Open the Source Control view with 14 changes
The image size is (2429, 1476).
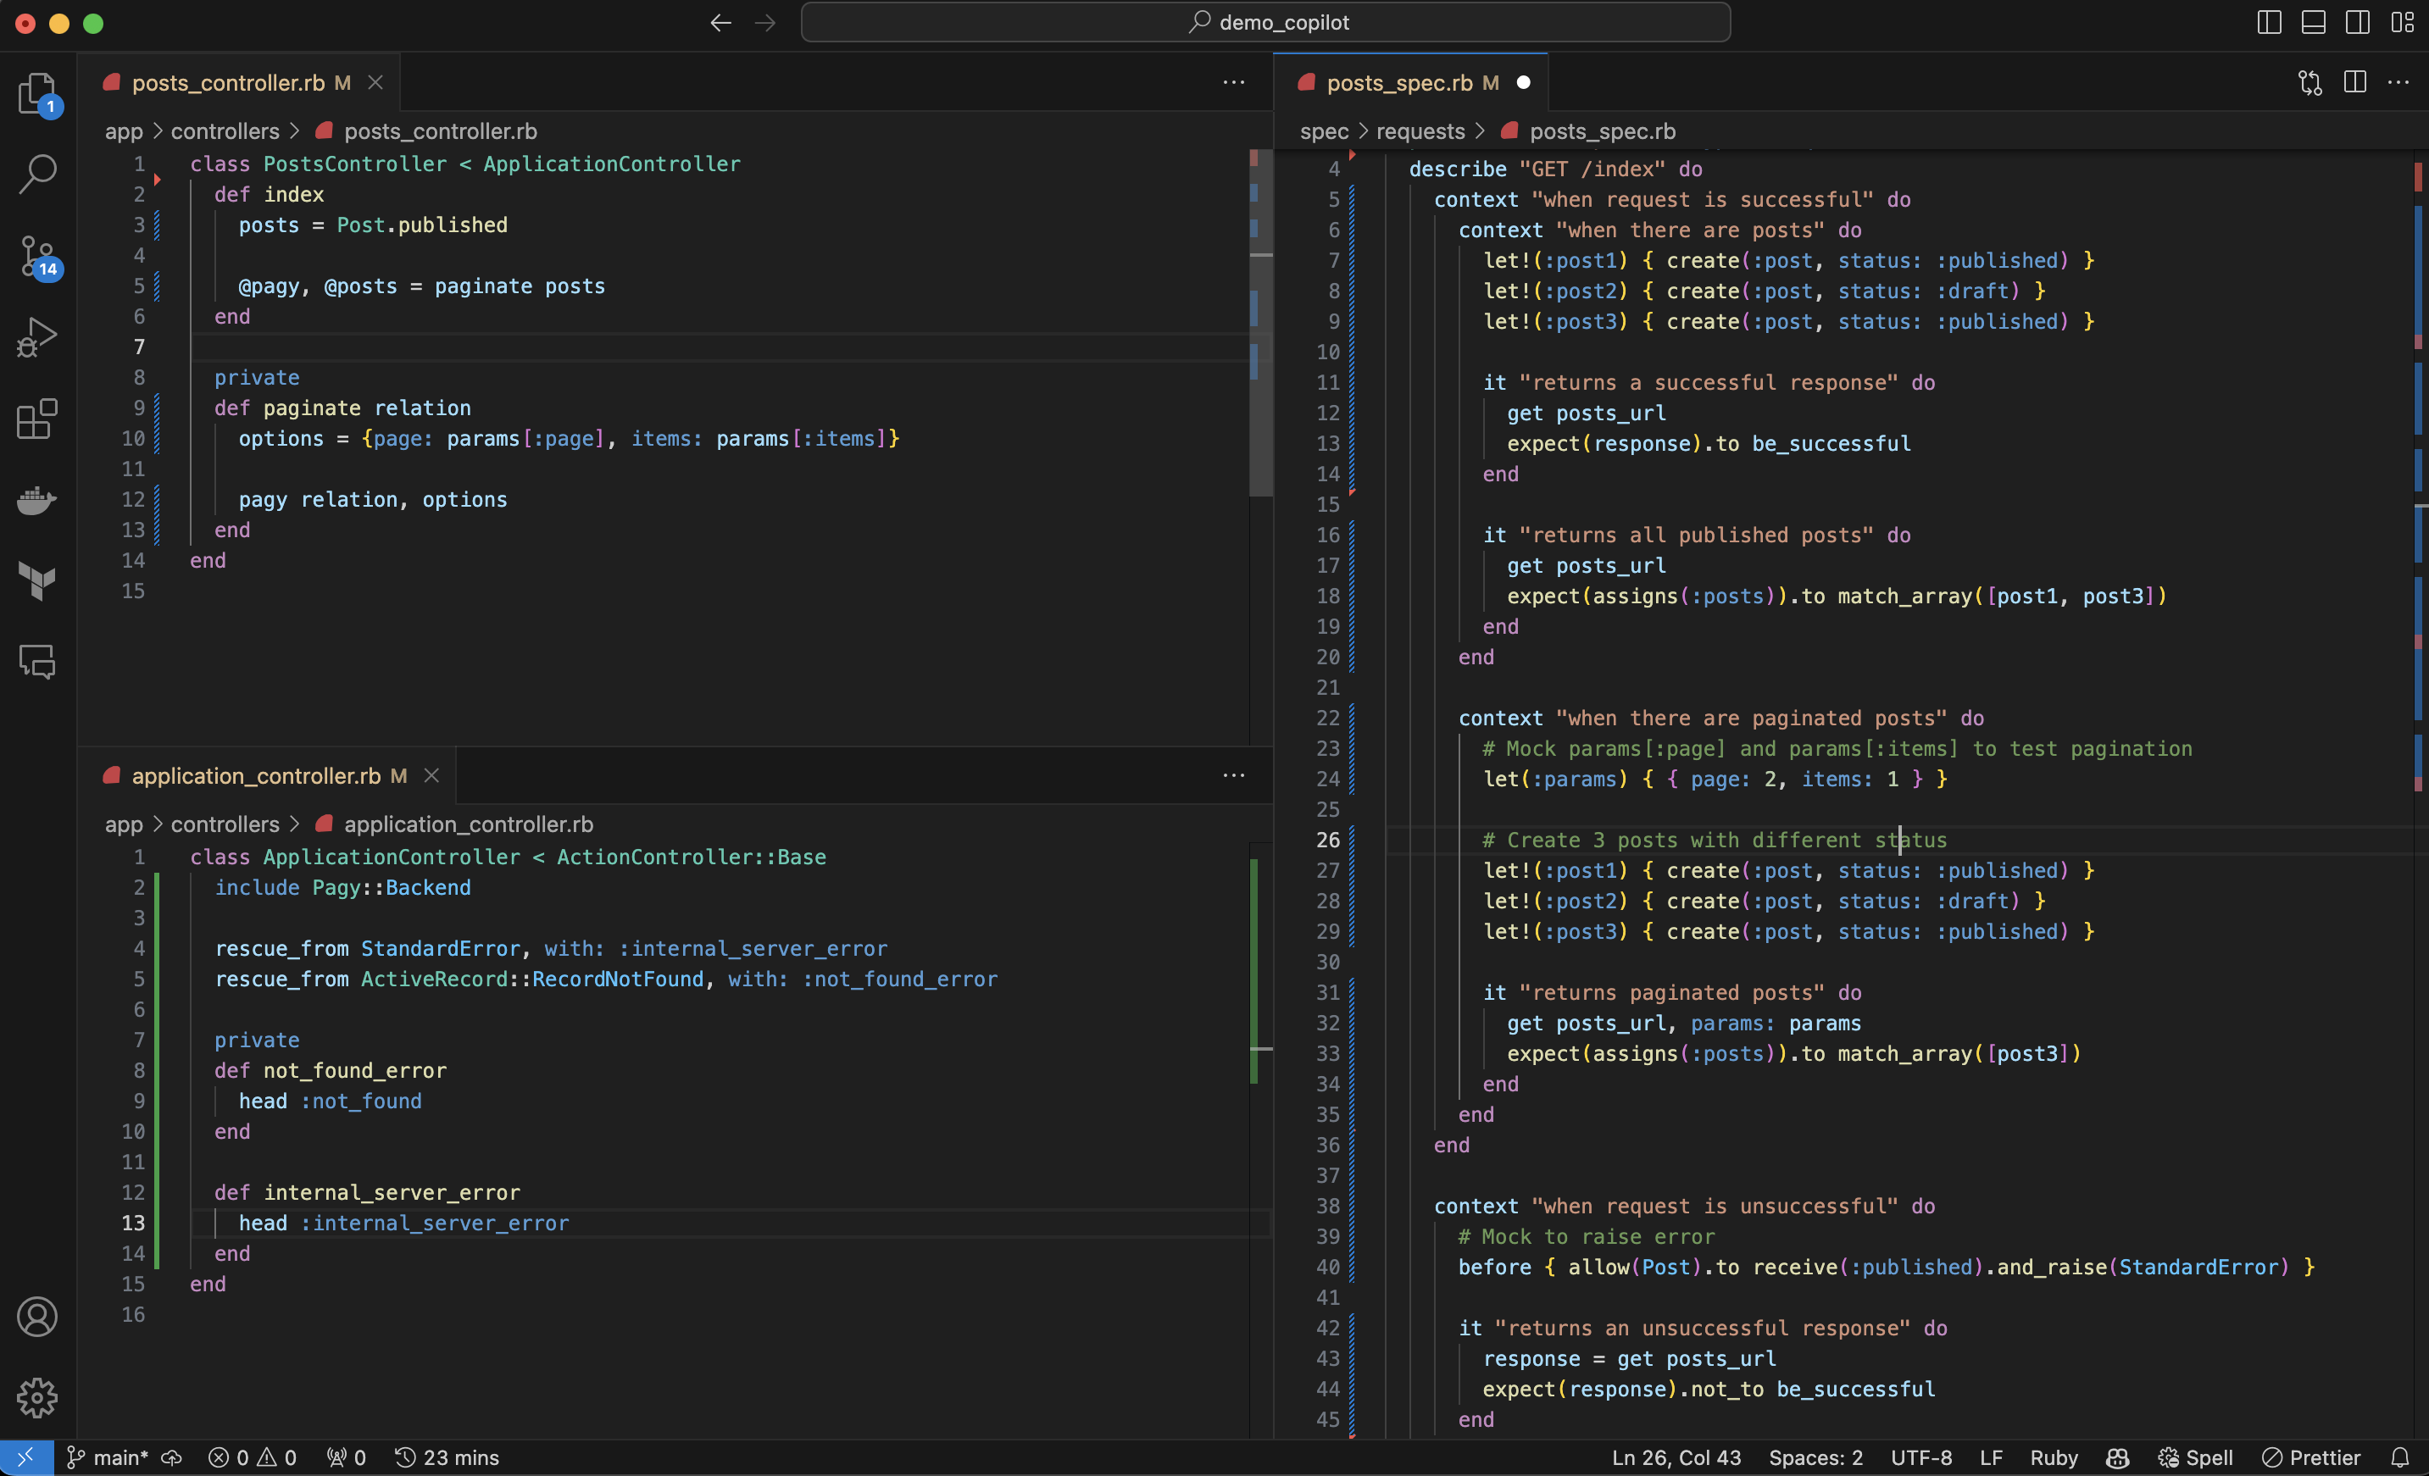(37, 254)
